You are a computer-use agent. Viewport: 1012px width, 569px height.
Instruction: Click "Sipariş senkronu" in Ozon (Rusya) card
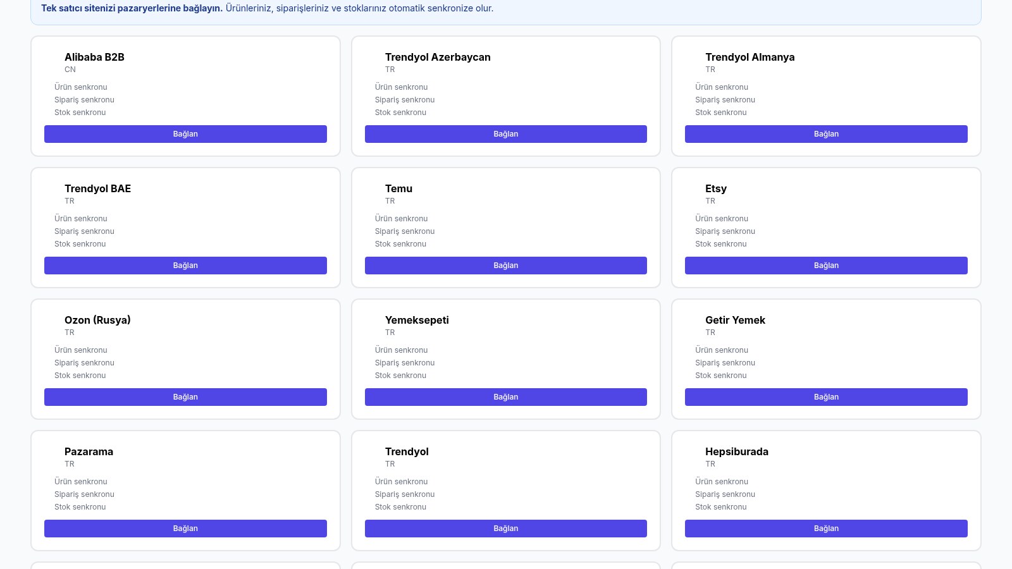pos(84,363)
